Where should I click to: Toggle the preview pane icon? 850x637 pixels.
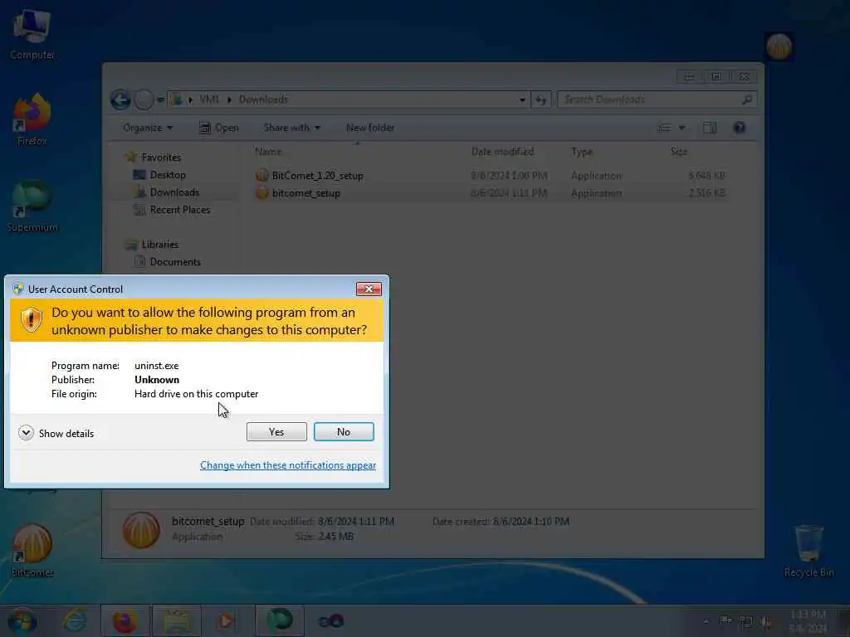tap(710, 128)
